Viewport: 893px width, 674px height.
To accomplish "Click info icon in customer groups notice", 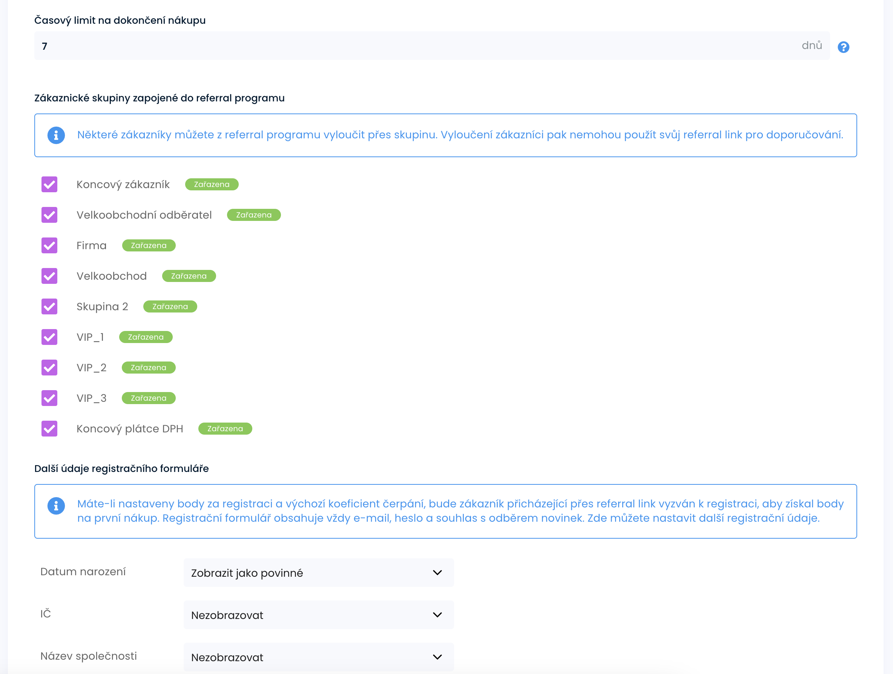I will (x=56, y=135).
